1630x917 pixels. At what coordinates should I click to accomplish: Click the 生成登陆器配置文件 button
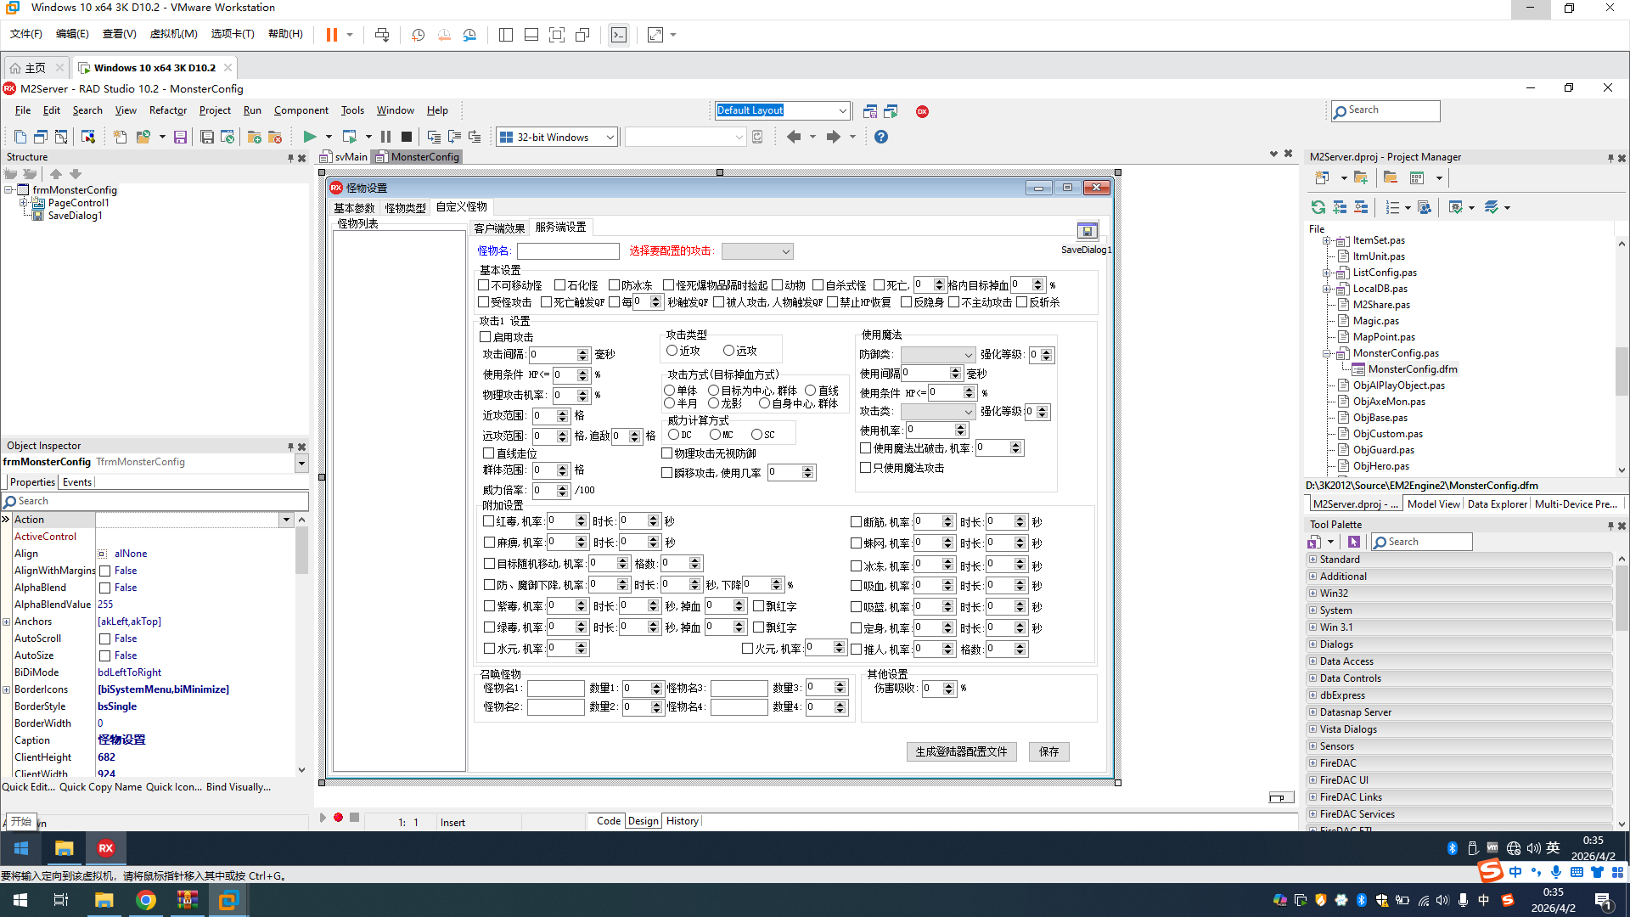tap(961, 751)
